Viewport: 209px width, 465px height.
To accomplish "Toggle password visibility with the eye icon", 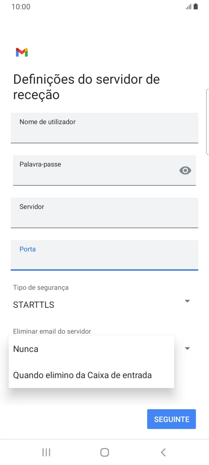I will point(185,171).
